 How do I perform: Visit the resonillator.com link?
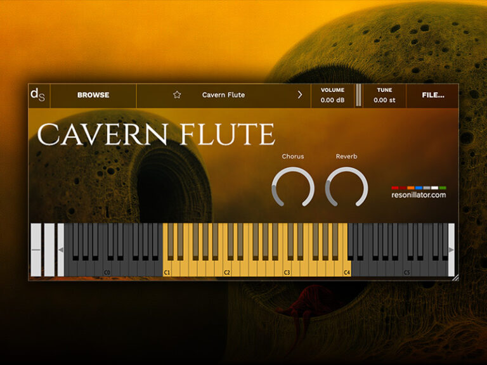coord(419,195)
